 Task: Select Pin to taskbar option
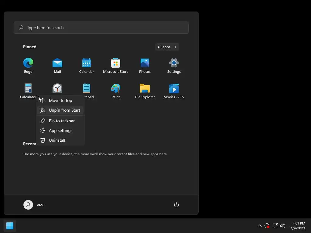(60, 121)
